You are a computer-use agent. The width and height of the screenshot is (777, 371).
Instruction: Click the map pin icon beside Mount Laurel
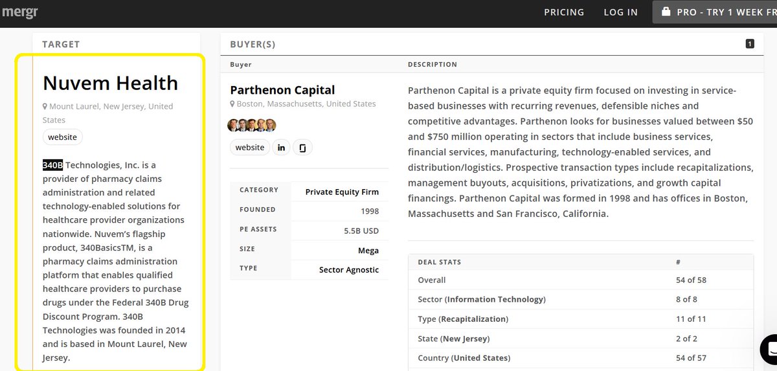(45, 106)
